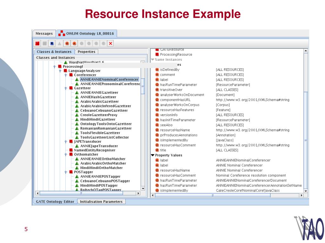
Task: Click the tree panel's vertical scrollbar down arrow
Action: coord(143,189)
